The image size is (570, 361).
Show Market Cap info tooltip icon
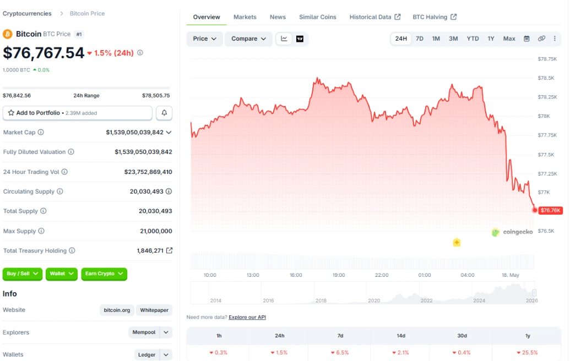click(41, 132)
